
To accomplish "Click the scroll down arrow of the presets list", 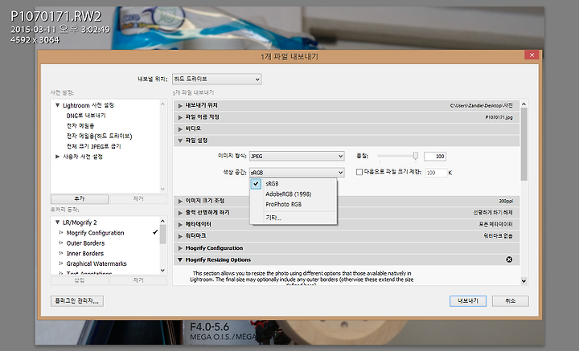I will pos(162,189).
